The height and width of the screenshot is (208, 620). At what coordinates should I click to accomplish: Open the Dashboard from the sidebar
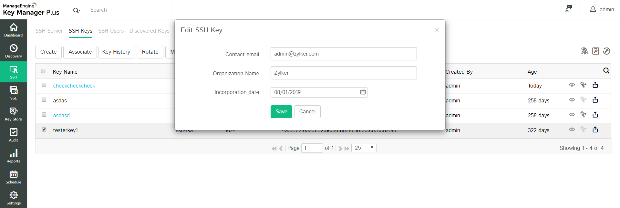click(14, 30)
